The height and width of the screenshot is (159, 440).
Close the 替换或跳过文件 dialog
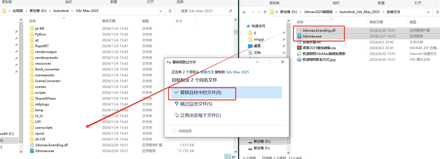pyautogui.click(x=283, y=62)
